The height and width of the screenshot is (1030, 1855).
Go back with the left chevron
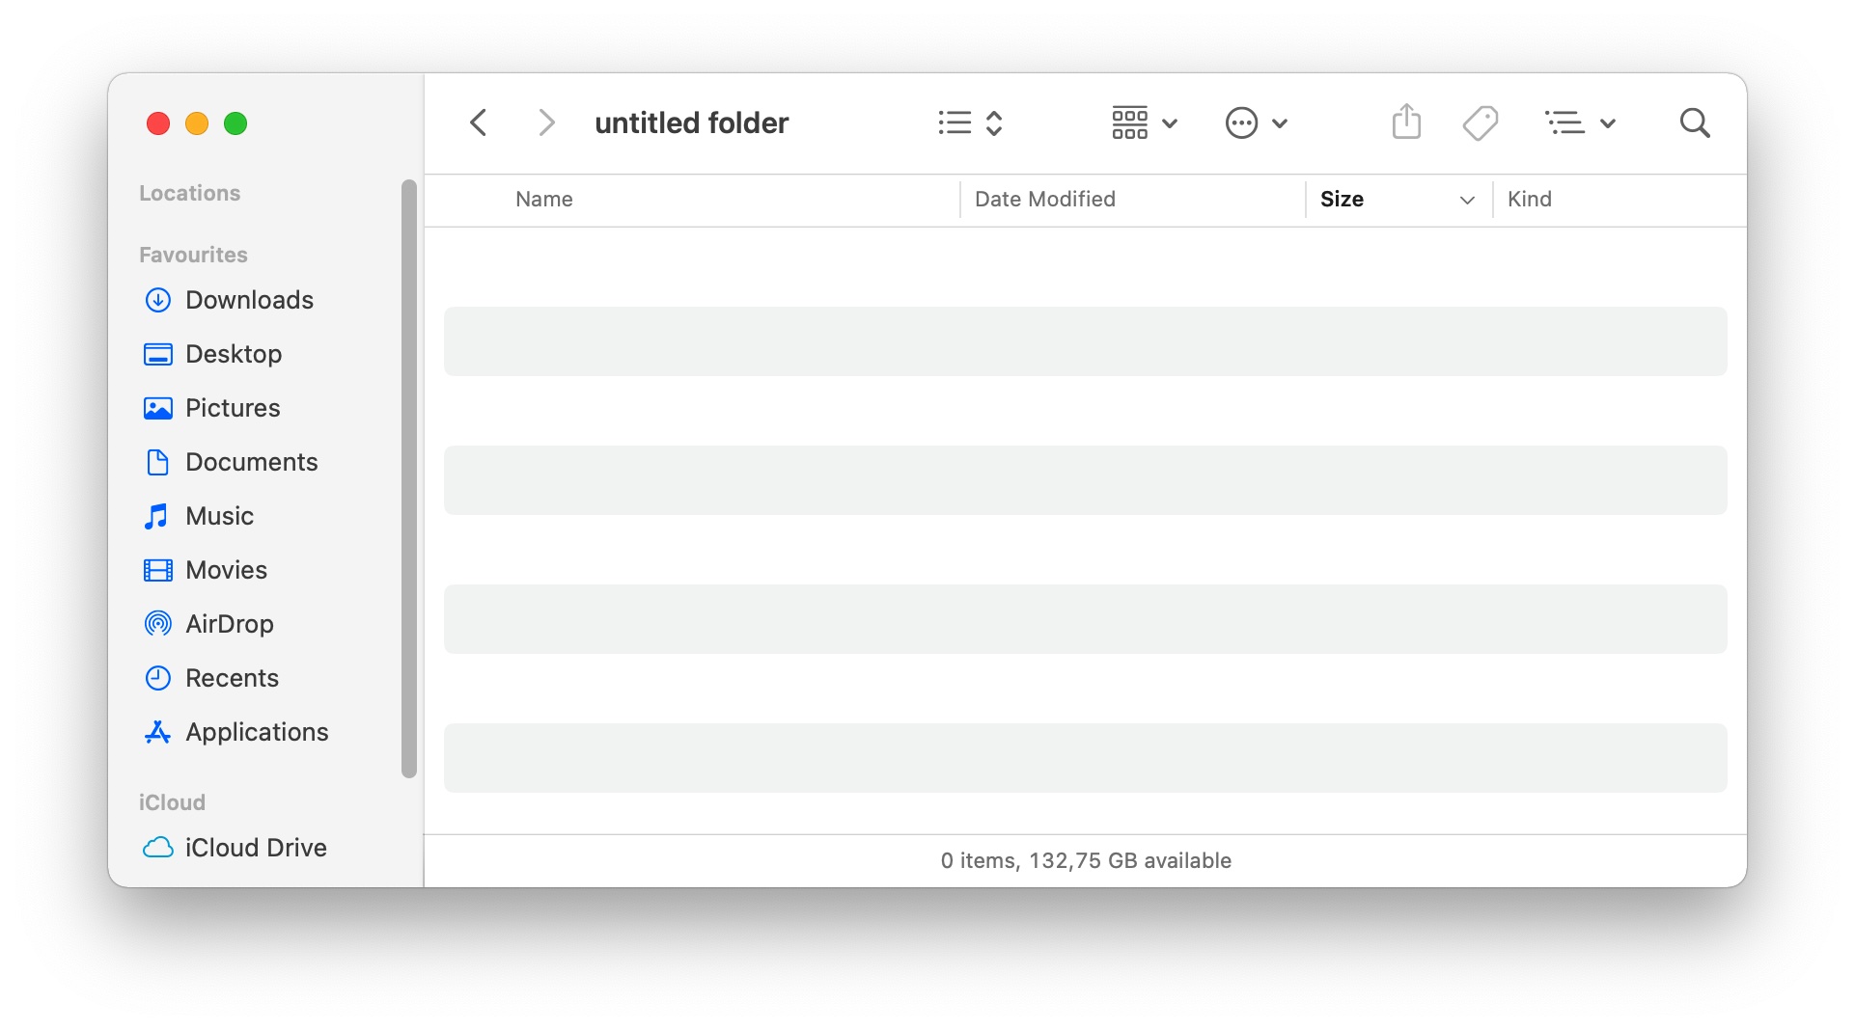(478, 122)
